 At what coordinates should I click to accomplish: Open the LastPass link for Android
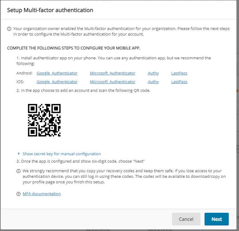coord(179,73)
